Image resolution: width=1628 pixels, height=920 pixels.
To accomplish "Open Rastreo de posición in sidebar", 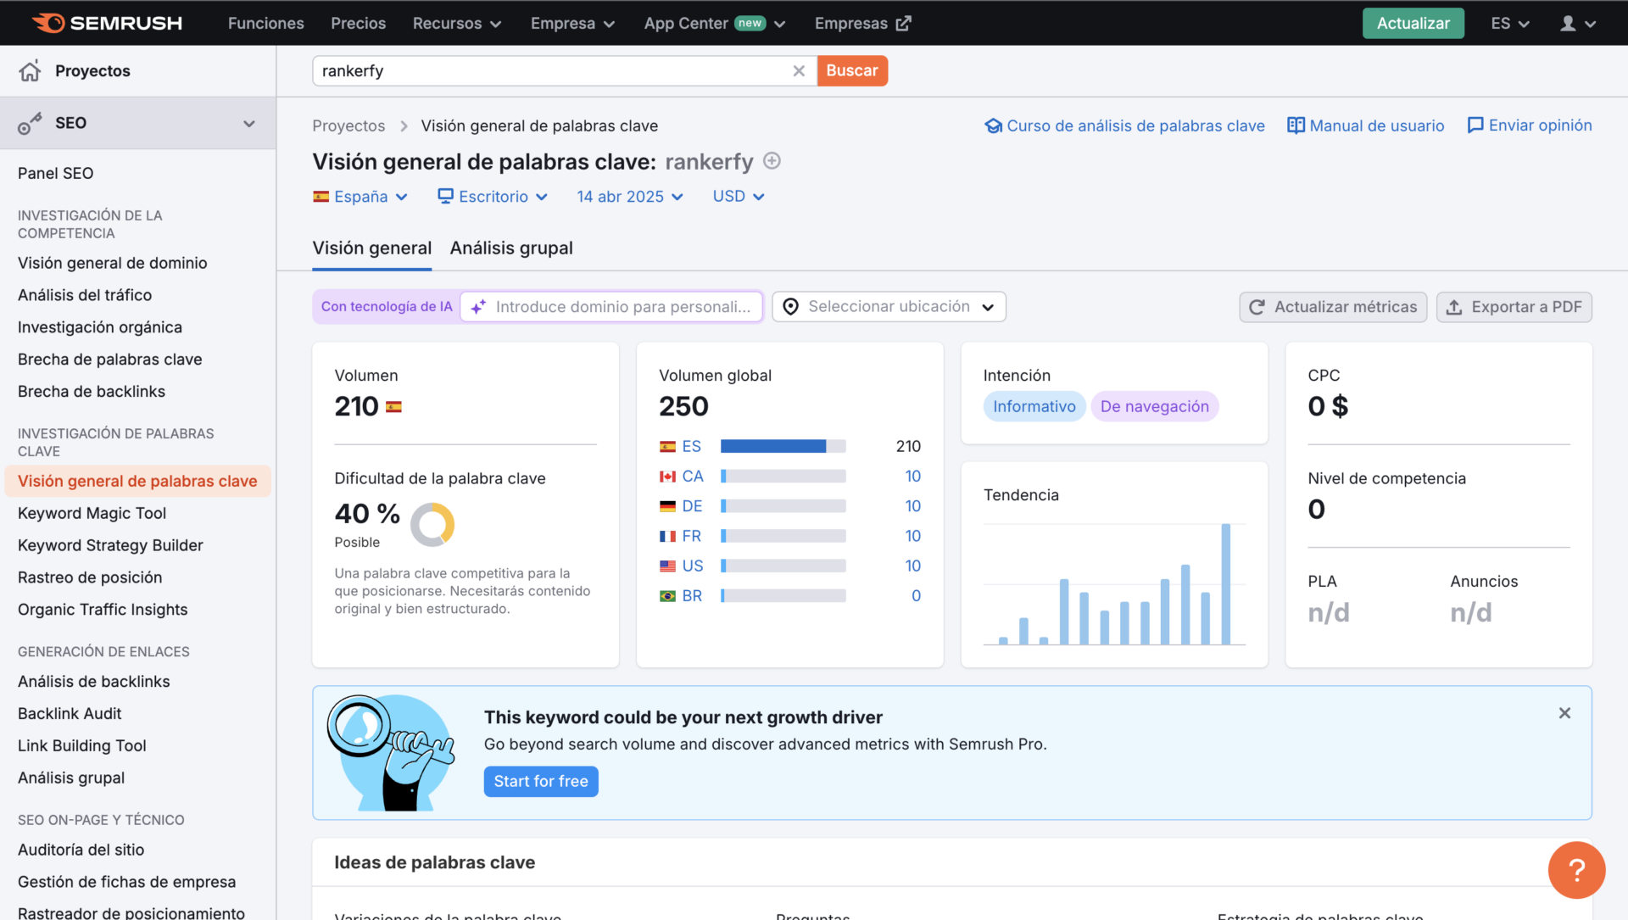I will (x=90, y=577).
